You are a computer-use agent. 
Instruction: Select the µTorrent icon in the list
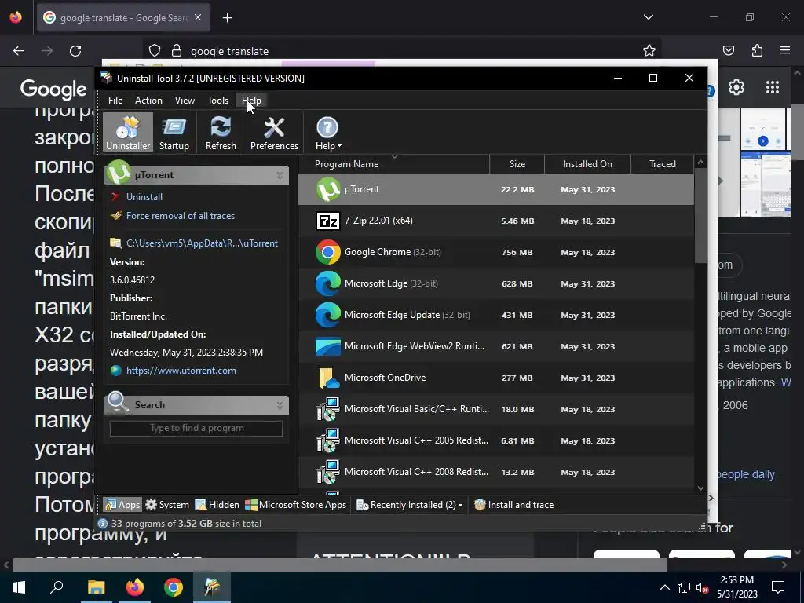pyautogui.click(x=328, y=189)
